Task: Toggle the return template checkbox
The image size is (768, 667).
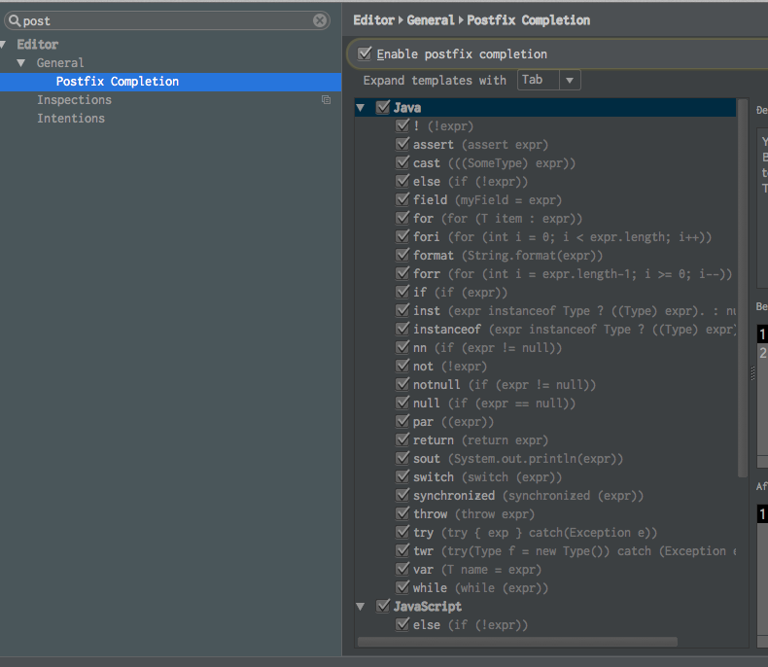Action: [x=402, y=439]
